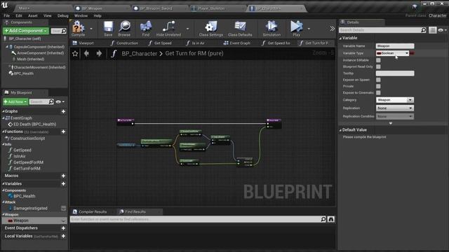Screen dimensions: 449x252
Task: Click the favorite star in graph header
Action: pos(75,53)
